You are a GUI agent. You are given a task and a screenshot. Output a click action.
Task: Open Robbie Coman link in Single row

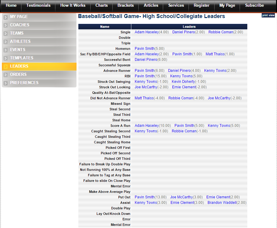coord(221,32)
